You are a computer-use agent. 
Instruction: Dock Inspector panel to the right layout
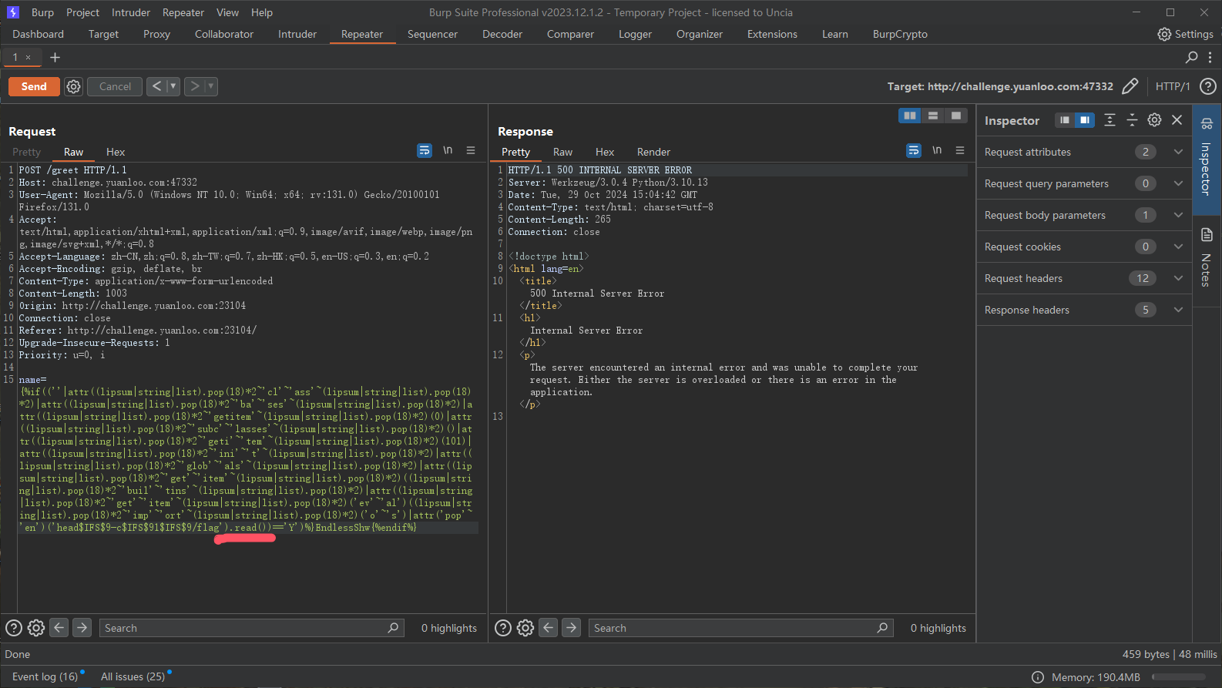coord(1085,120)
